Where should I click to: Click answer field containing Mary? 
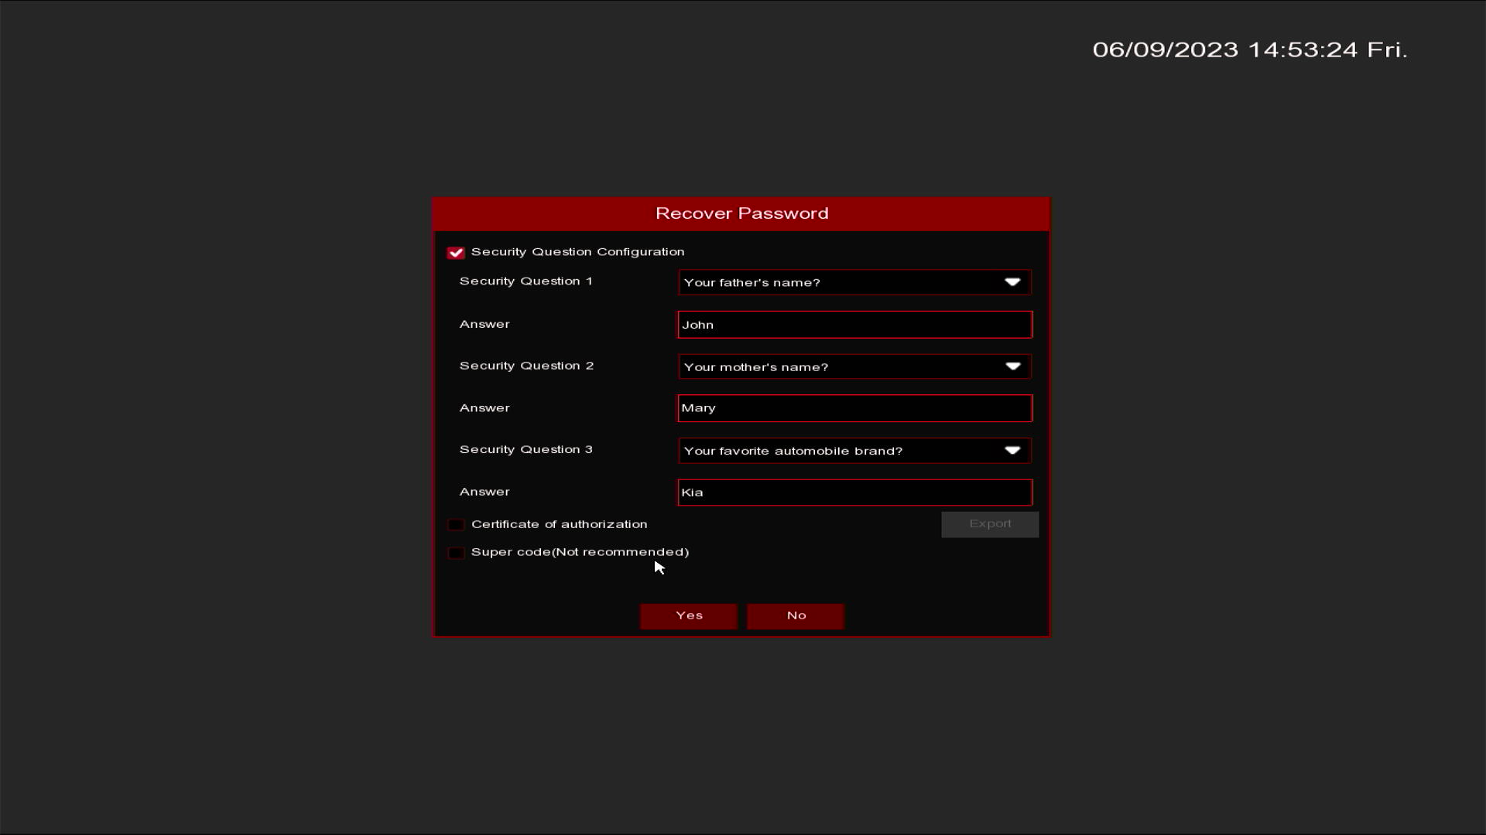[854, 408]
